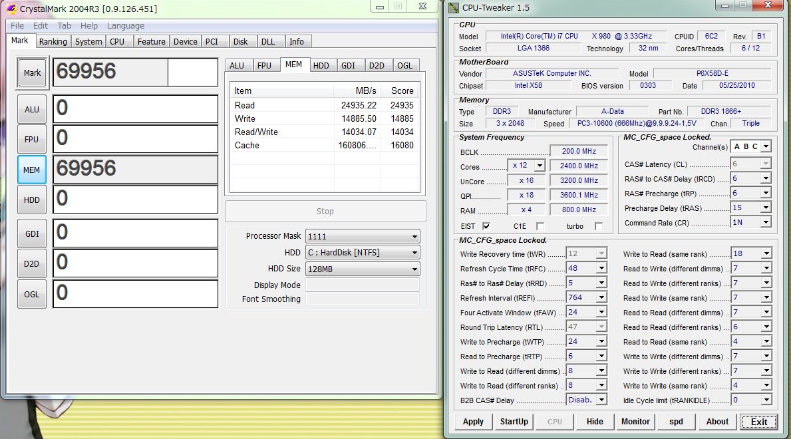
Task: Open the spd button
Action: pyautogui.click(x=676, y=421)
